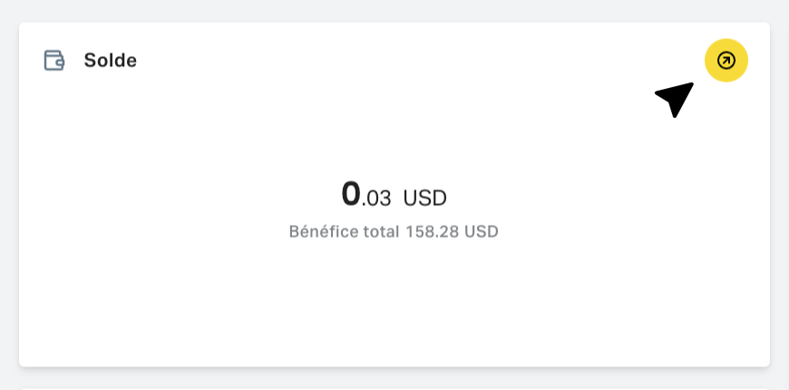Click the 0.03 balance amount

coord(365,195)
